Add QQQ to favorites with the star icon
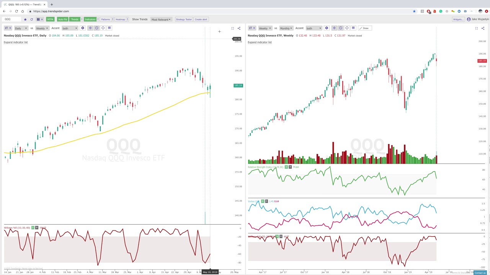Image resolution: width=490 pixels, height=275 pixels. tap(25, 19)
